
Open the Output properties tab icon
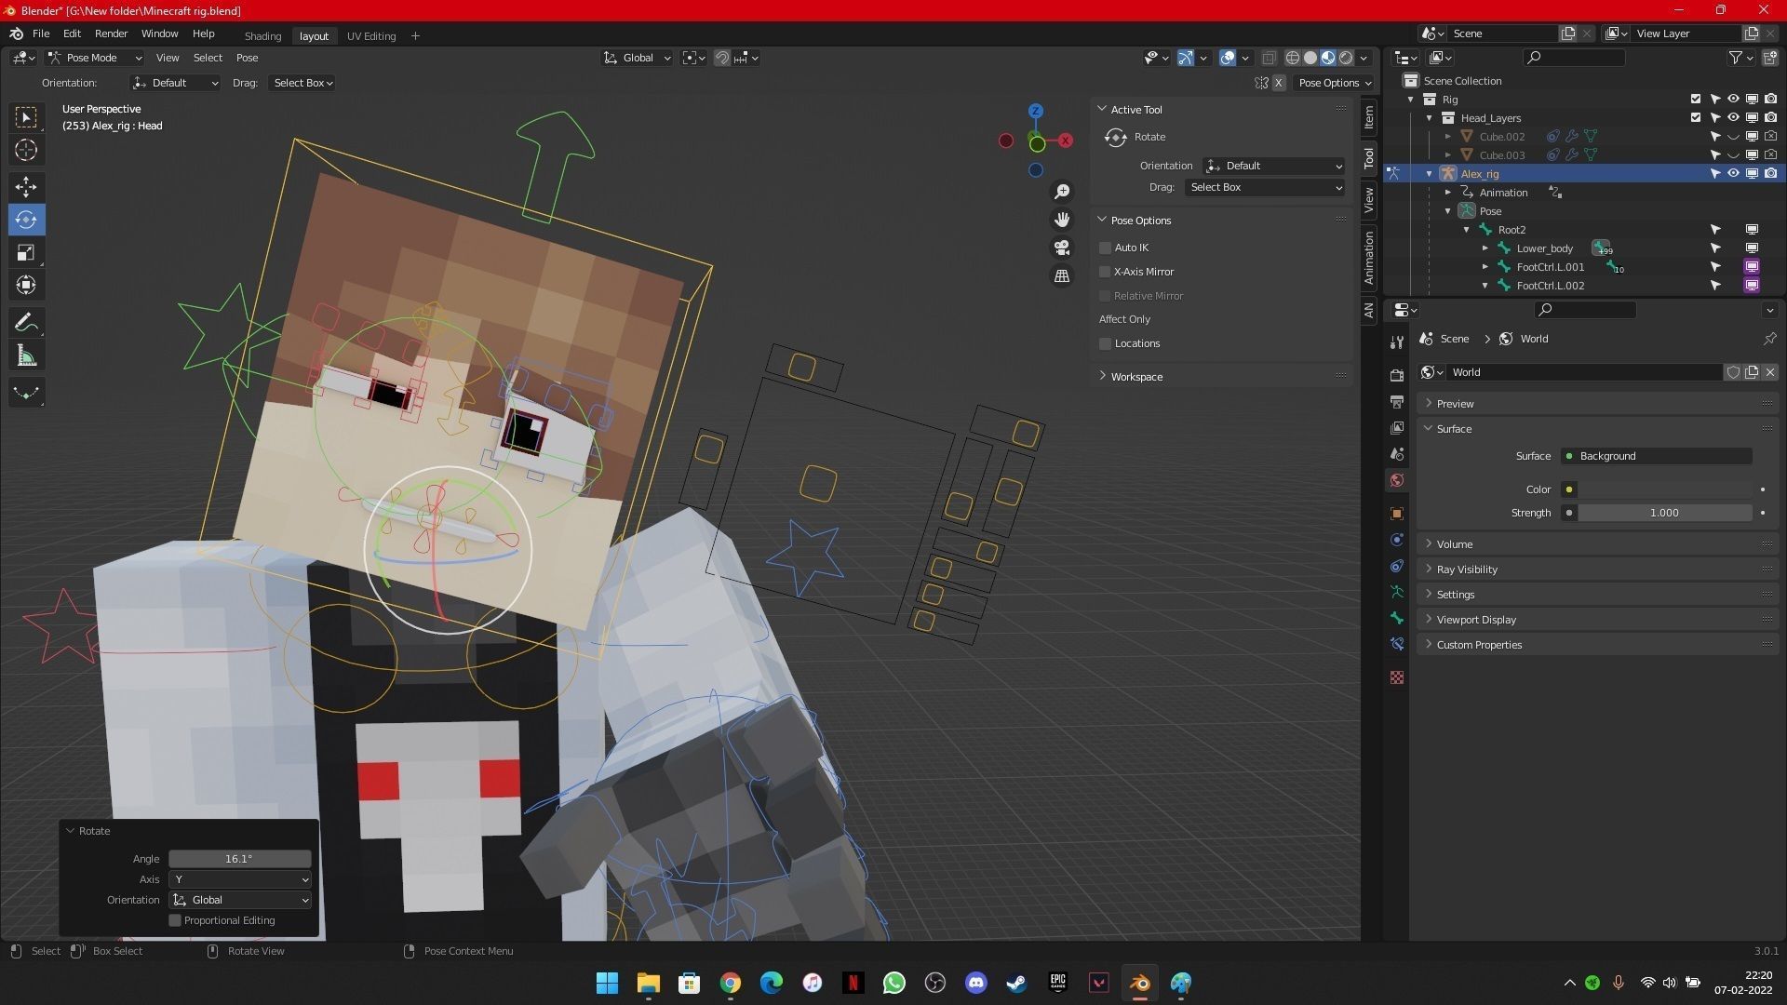point(1397,402)
